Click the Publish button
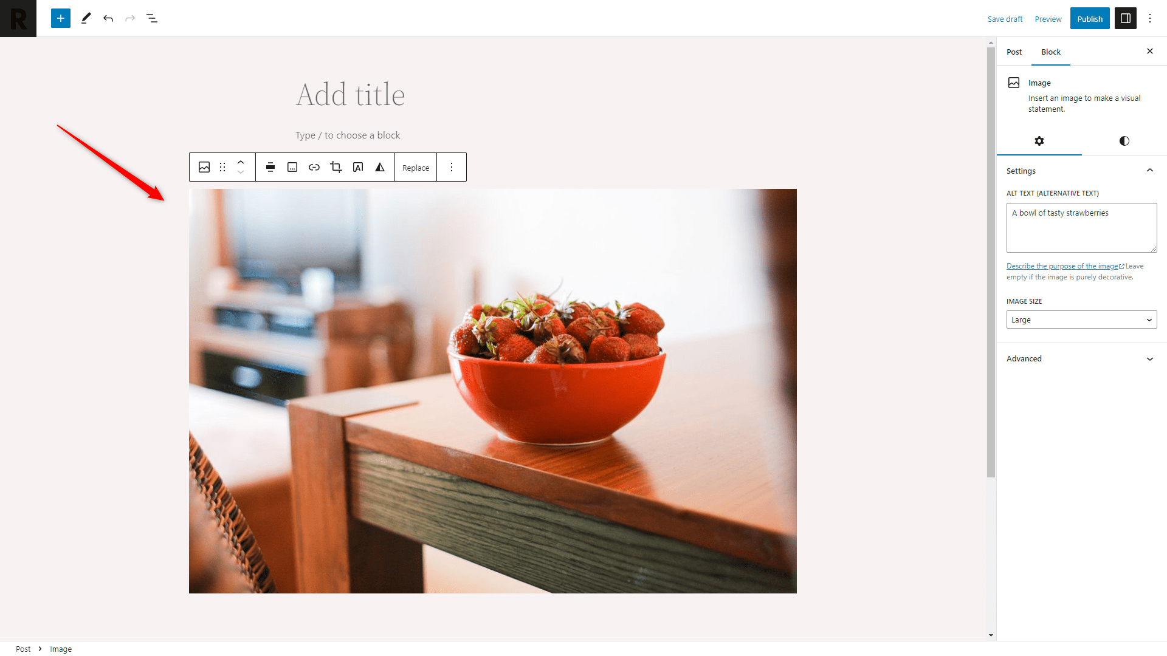Screen dimensions: 1167x656 pyautogui.click(x=1089, y=18)
